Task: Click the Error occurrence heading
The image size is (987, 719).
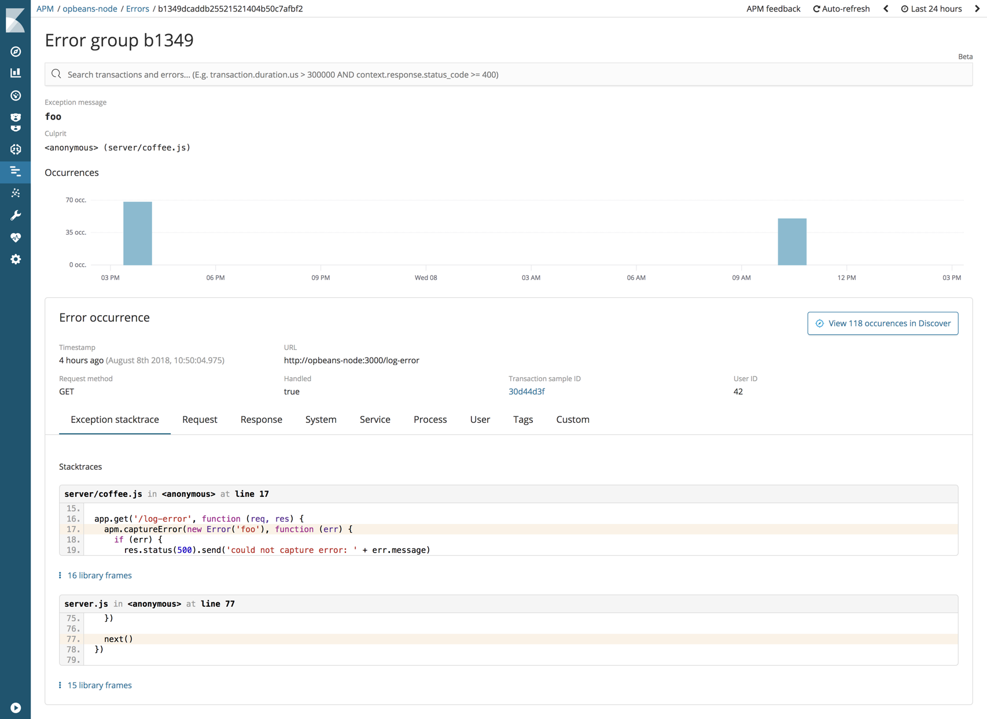Action: pos(104,318)
